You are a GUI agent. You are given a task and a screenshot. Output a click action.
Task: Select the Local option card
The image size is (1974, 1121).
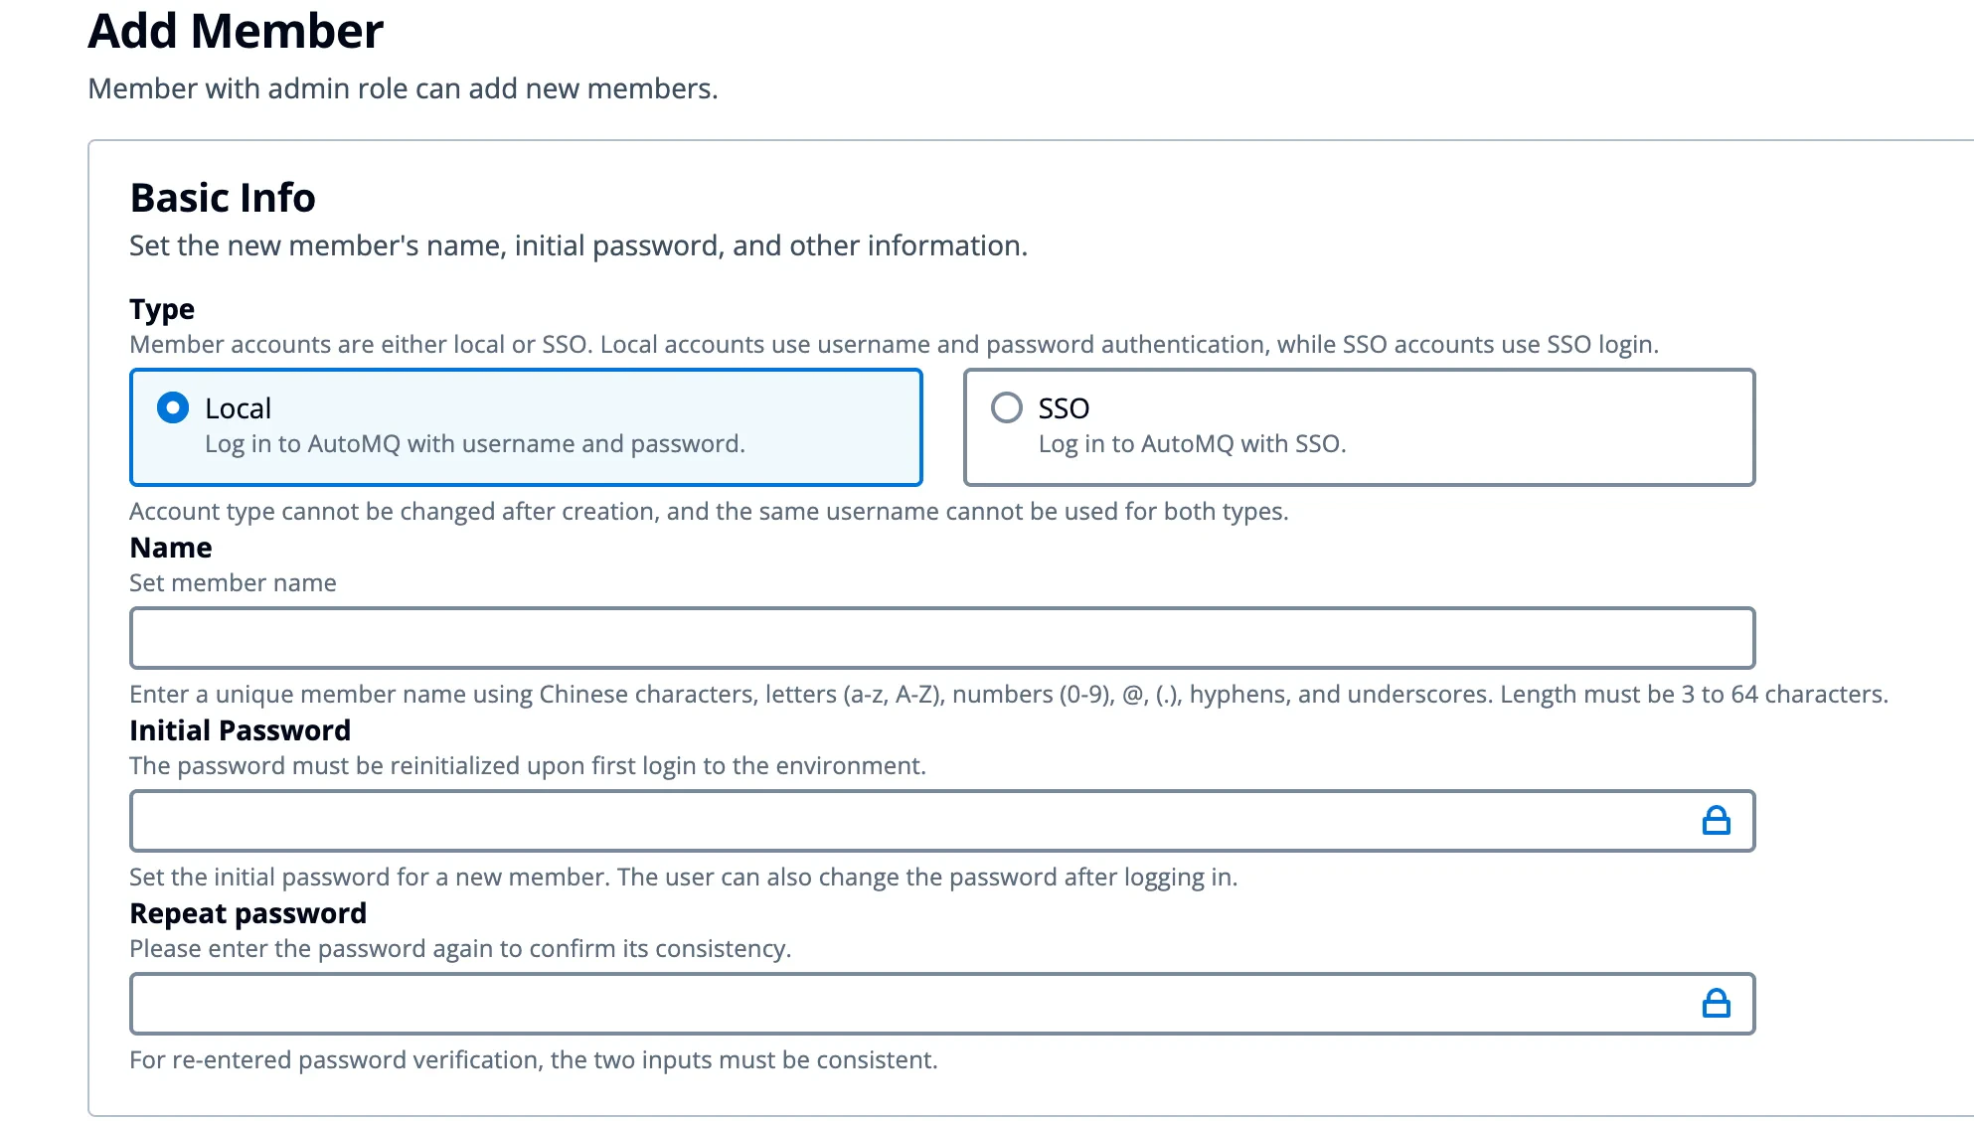point(525,427)
